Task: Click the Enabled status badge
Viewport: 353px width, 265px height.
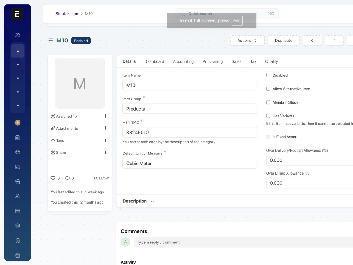Action: (81, 41)
